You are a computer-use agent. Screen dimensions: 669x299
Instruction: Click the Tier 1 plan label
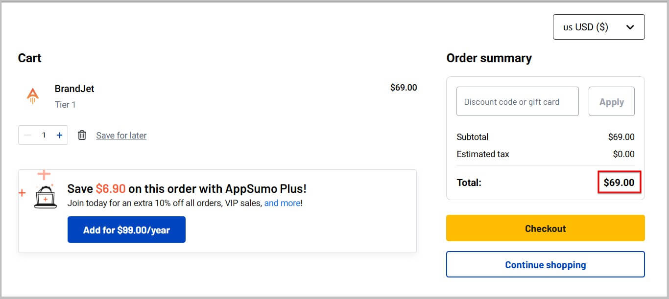tap(65, 104)
